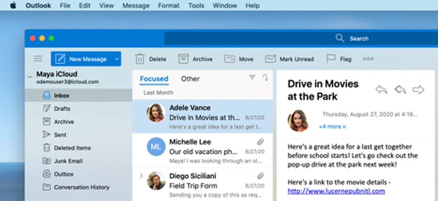
Task: Open the Outlook application menu
Action: [x=38, y=5]
